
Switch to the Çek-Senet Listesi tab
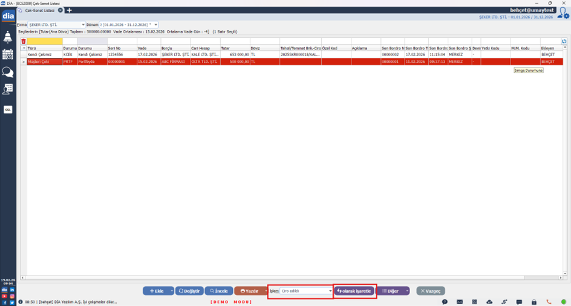click(x=39, y=10)
